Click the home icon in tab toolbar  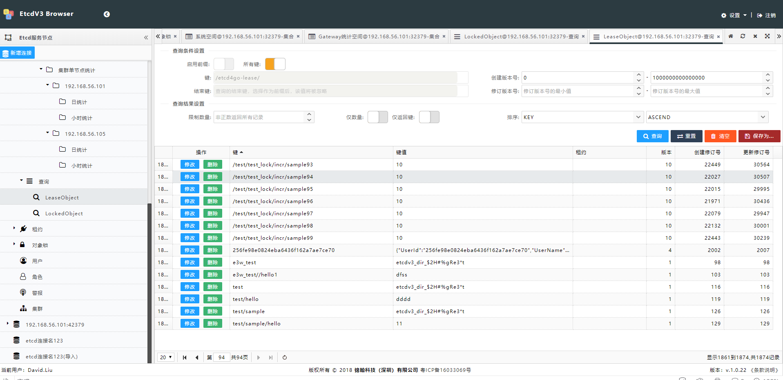tap(731, 36)
